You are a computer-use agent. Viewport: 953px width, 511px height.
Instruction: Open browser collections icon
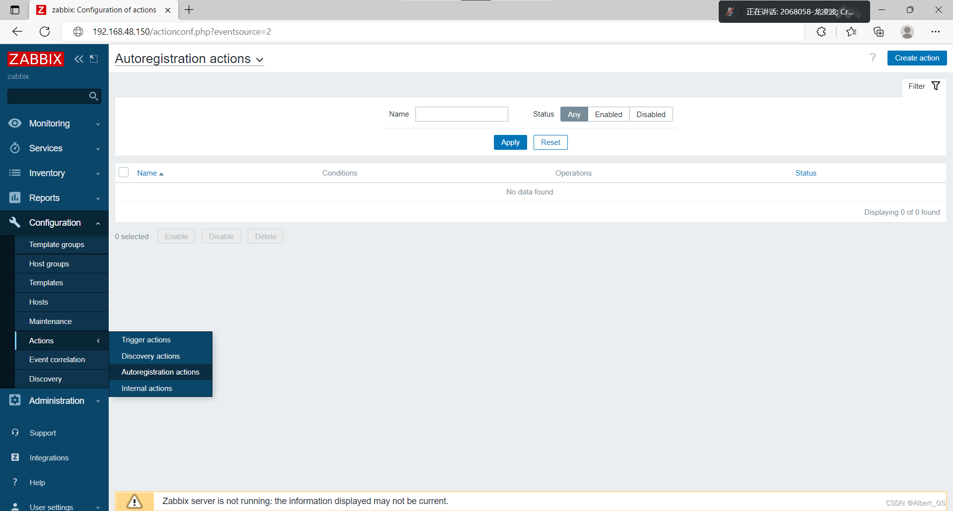coord(879,32)
